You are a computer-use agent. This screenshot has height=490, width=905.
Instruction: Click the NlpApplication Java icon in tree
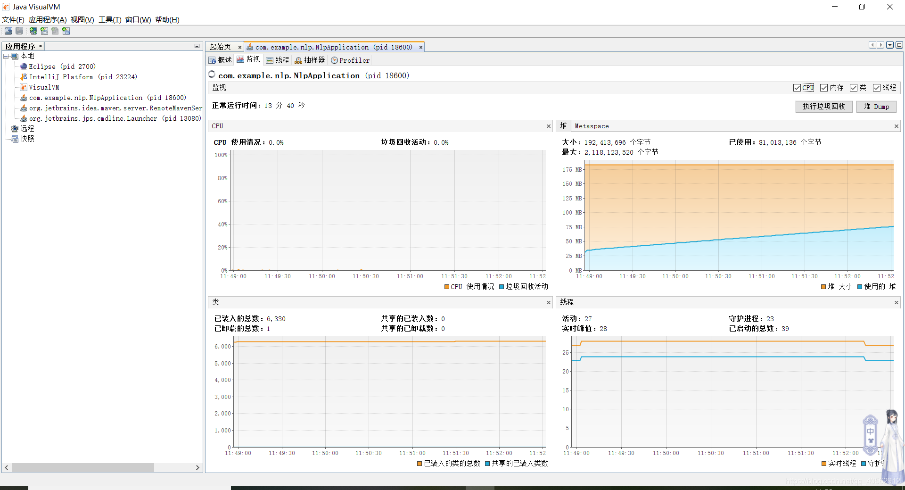click(x=24, y=98)
